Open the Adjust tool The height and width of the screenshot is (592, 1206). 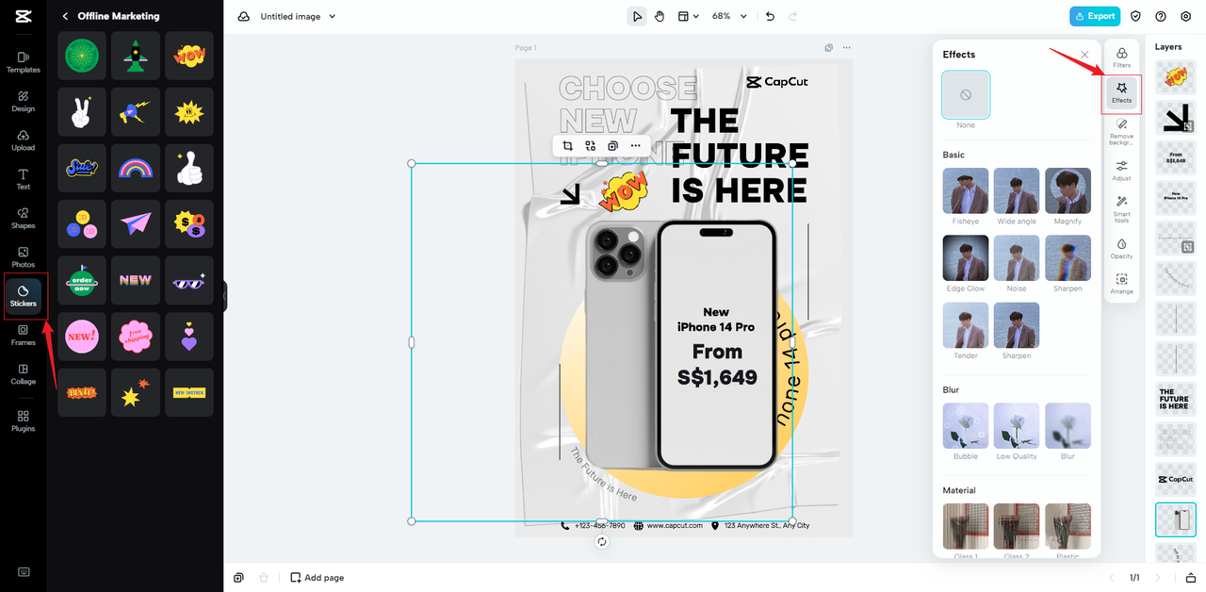[1121, 170]
